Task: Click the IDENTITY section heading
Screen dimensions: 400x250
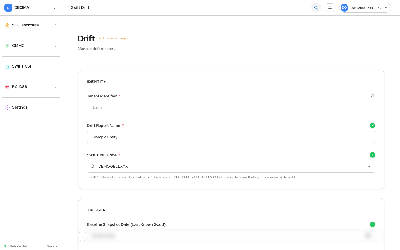Action: click(96, 82)
